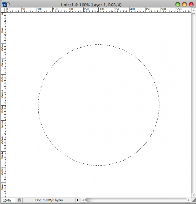Click the vertical scrollbar up arrow

[x=194, y=10]
